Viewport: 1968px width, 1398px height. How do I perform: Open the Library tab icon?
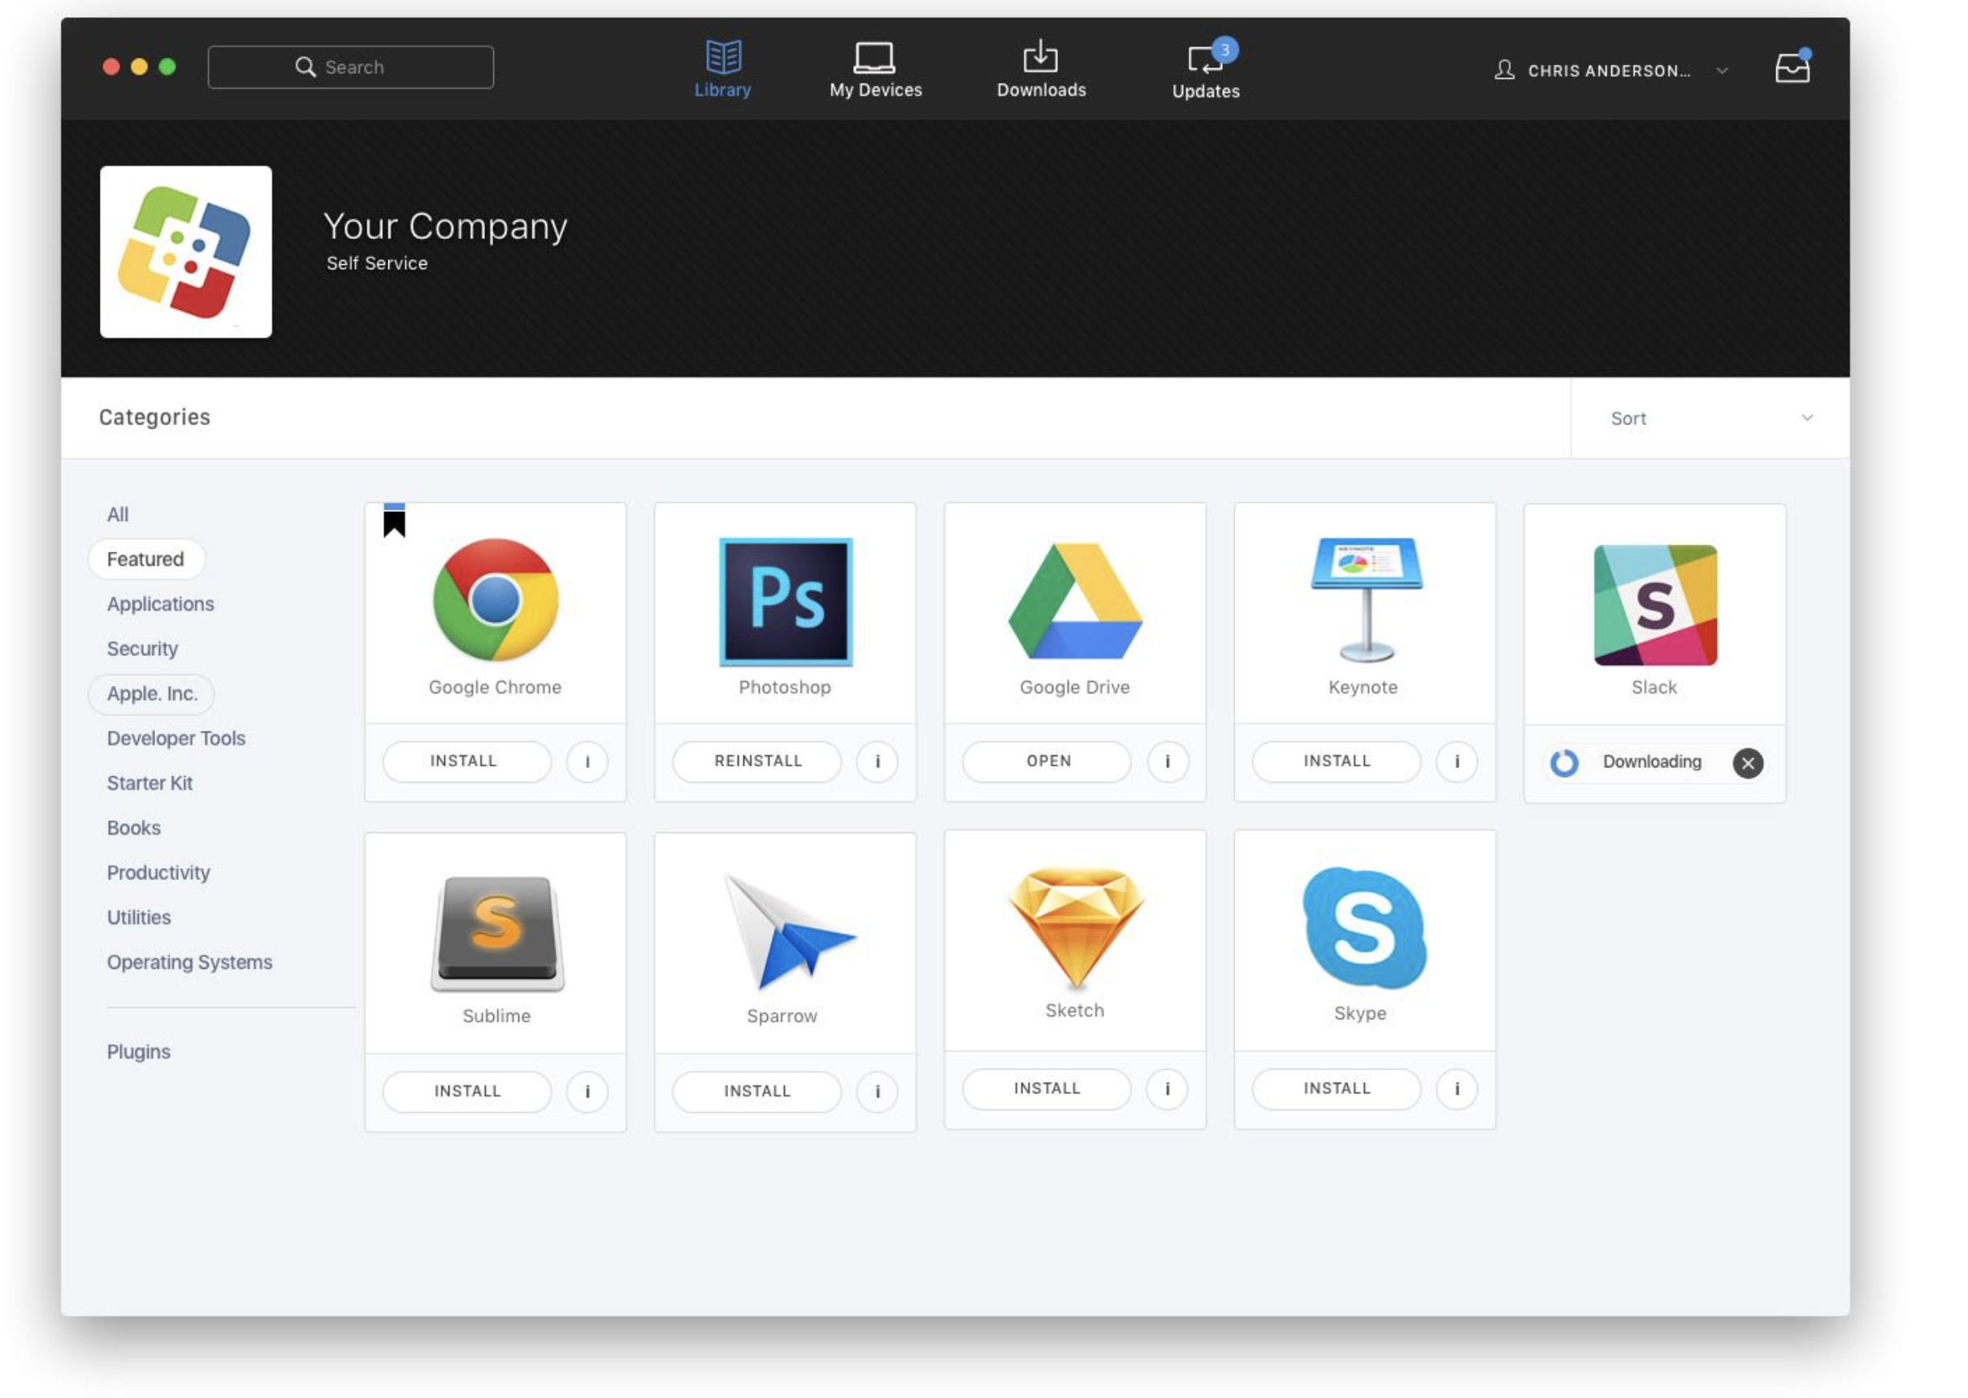[x=723, y=57]
